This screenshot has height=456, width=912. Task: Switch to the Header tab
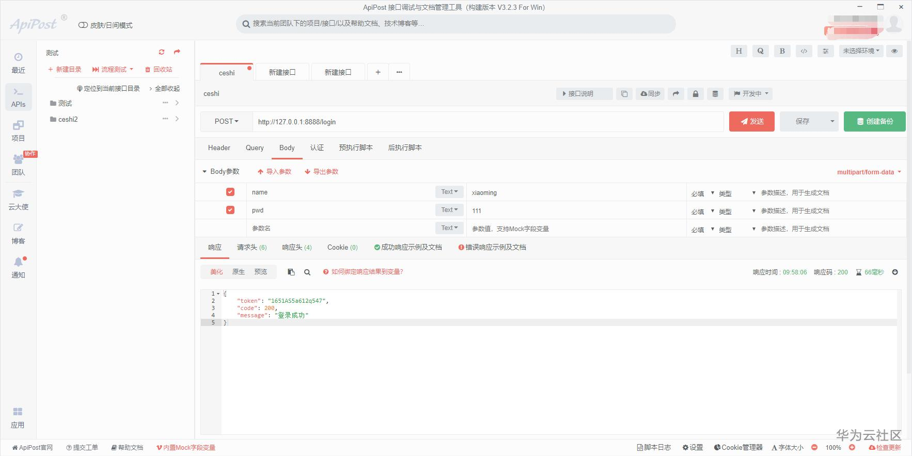click(219, 148)
